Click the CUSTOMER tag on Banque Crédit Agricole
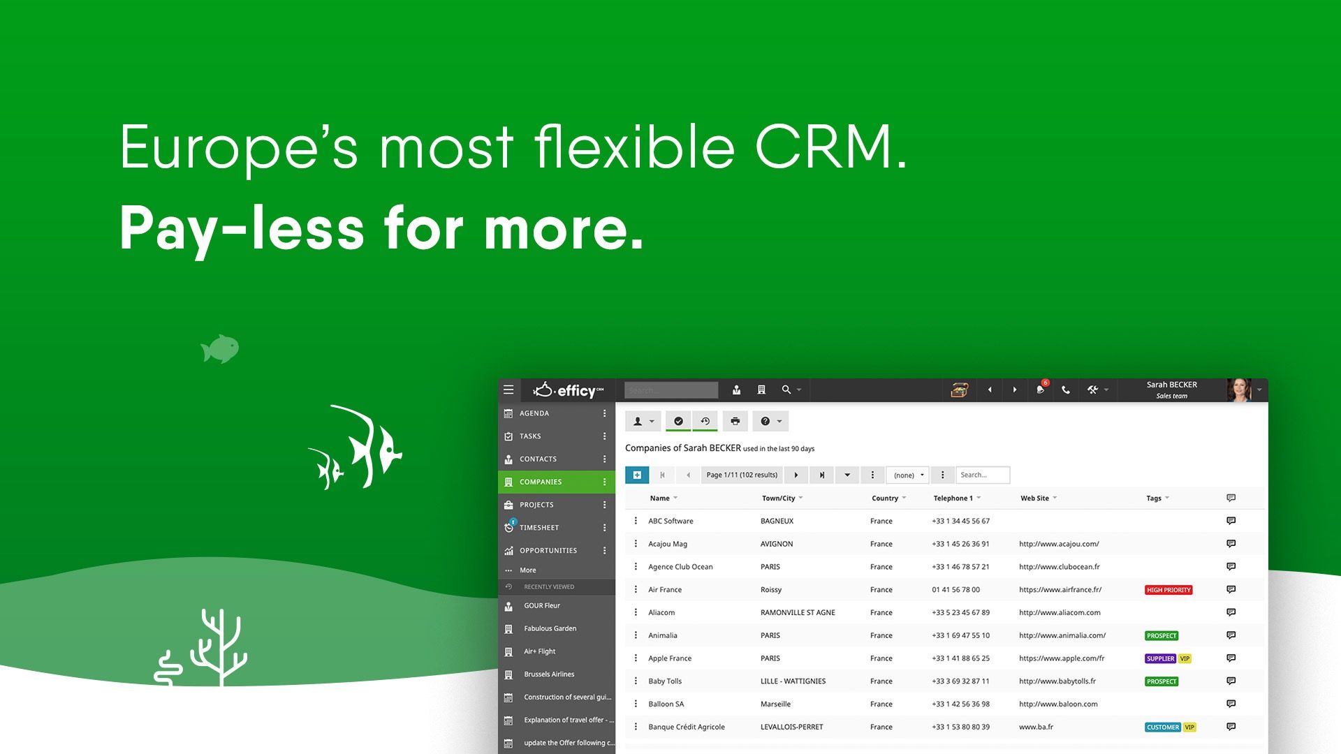1341x754 pixels. pyautogui.click(x=1163, y=727)
